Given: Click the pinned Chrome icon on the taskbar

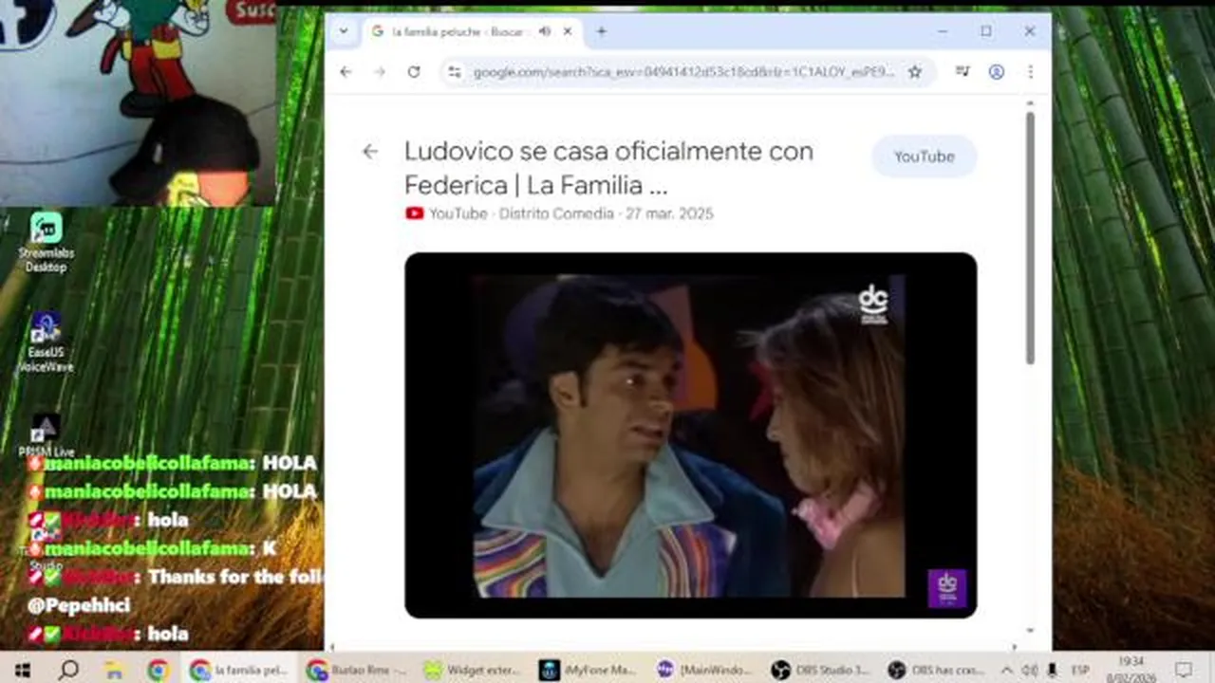Looking at the screenshot, I should pyautogui.click(x=159, y=670).
